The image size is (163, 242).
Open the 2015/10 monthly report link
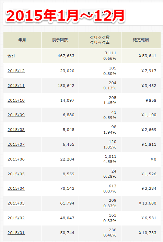point(16,100)
